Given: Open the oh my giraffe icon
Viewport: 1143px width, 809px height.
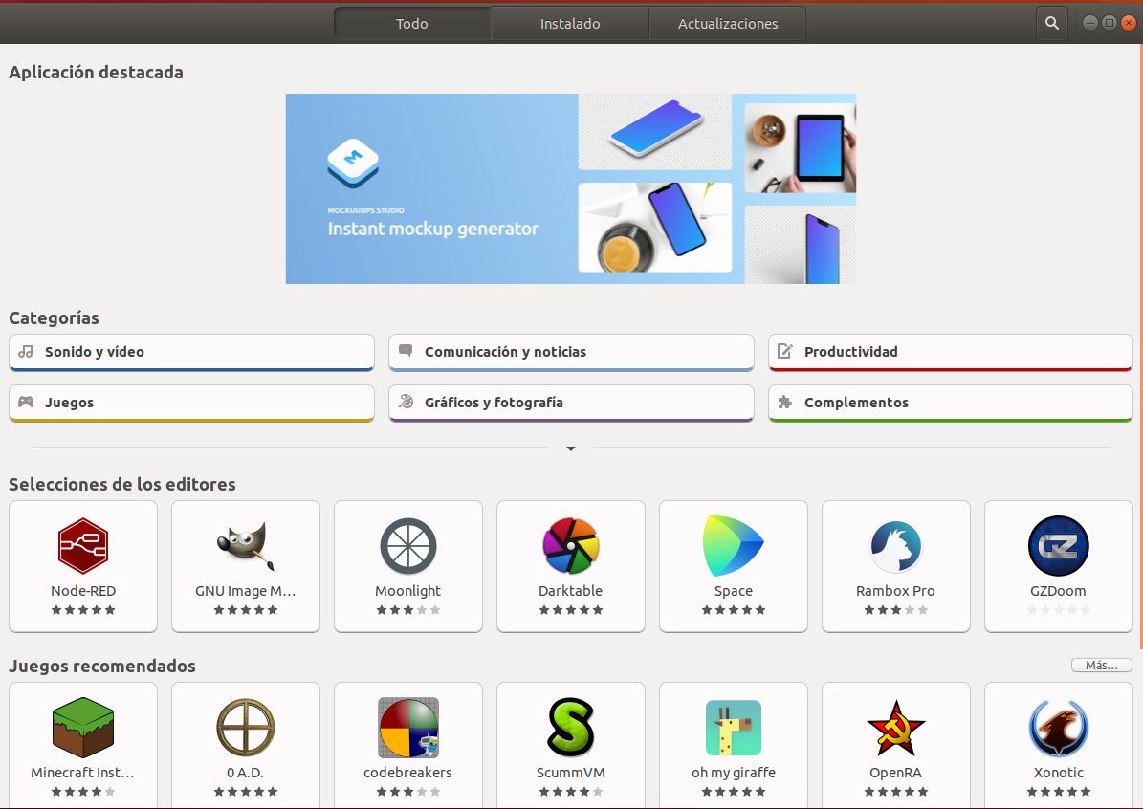Looking at the screenshot, I should click(734, 728).
